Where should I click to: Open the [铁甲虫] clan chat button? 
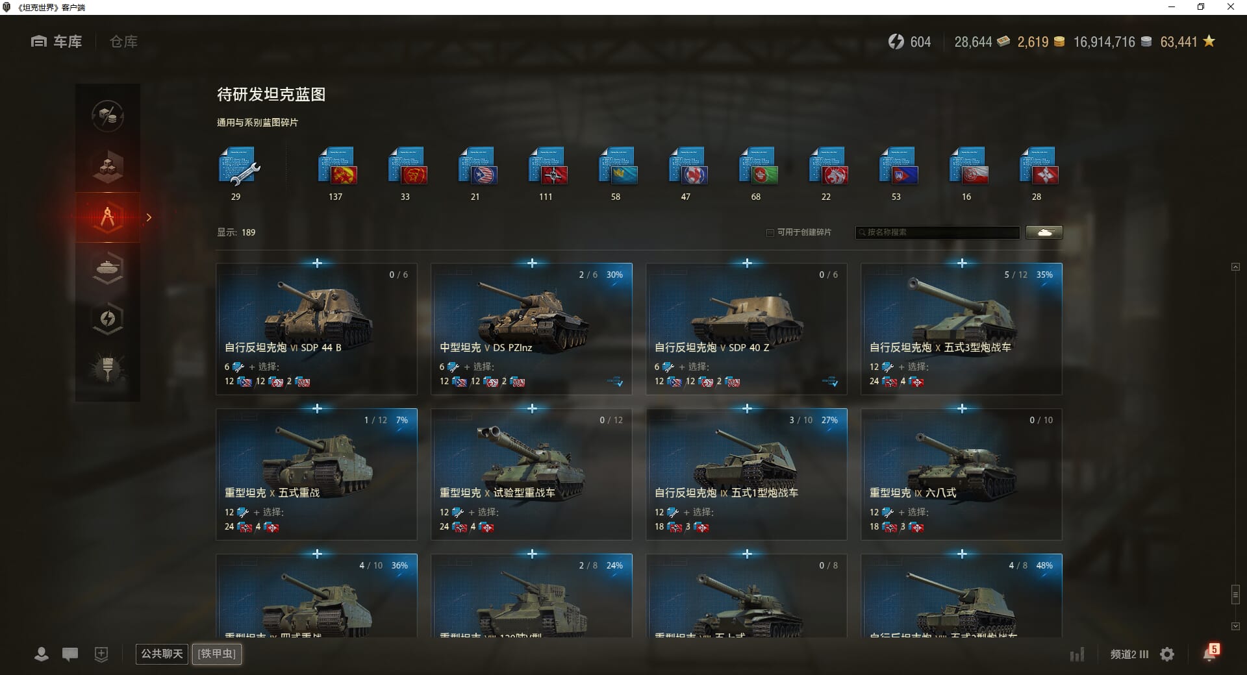[217, 654]
